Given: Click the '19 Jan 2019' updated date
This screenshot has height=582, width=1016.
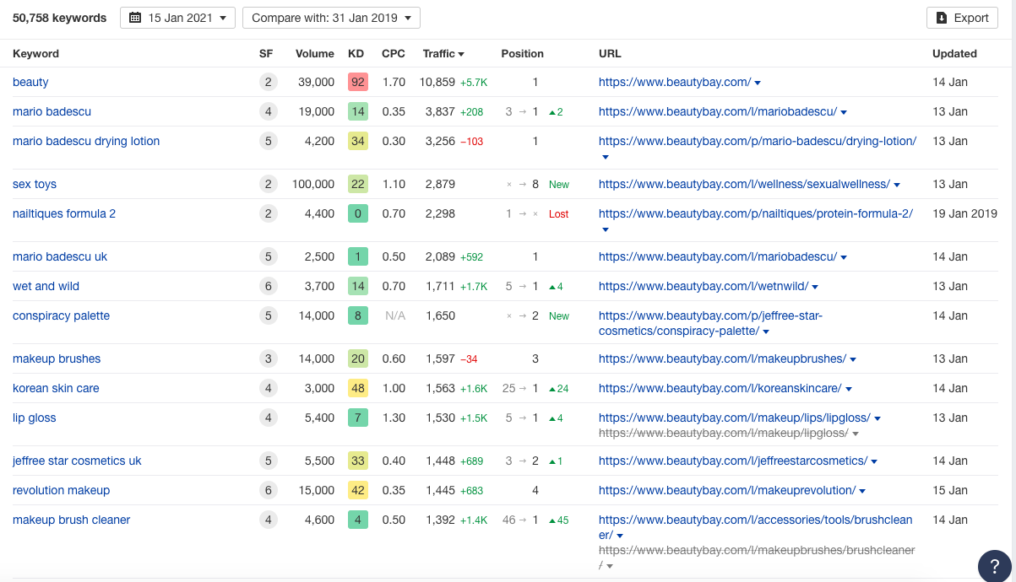Looking at the screenshot, I should pos(964,213).
